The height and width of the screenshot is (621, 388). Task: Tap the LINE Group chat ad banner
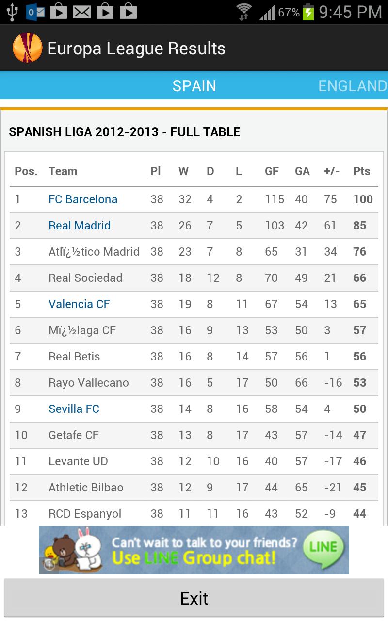pos(194,549)
